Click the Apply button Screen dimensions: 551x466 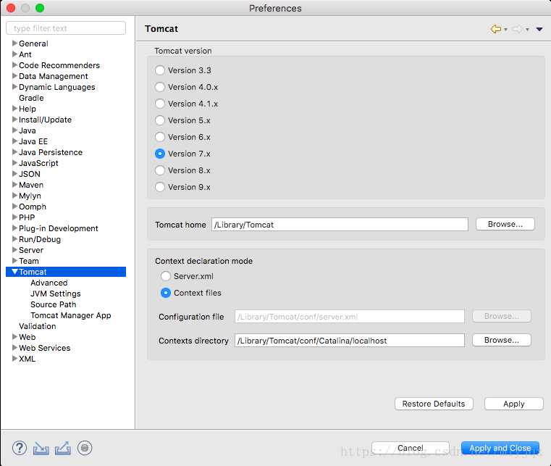(514, 404)
